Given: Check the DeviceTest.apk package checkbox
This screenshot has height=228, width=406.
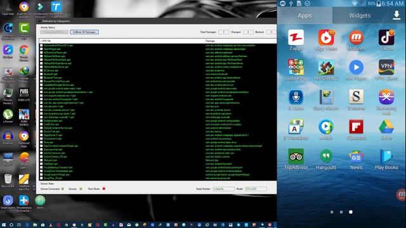Looking at the screenshot, I should [41, 132].
